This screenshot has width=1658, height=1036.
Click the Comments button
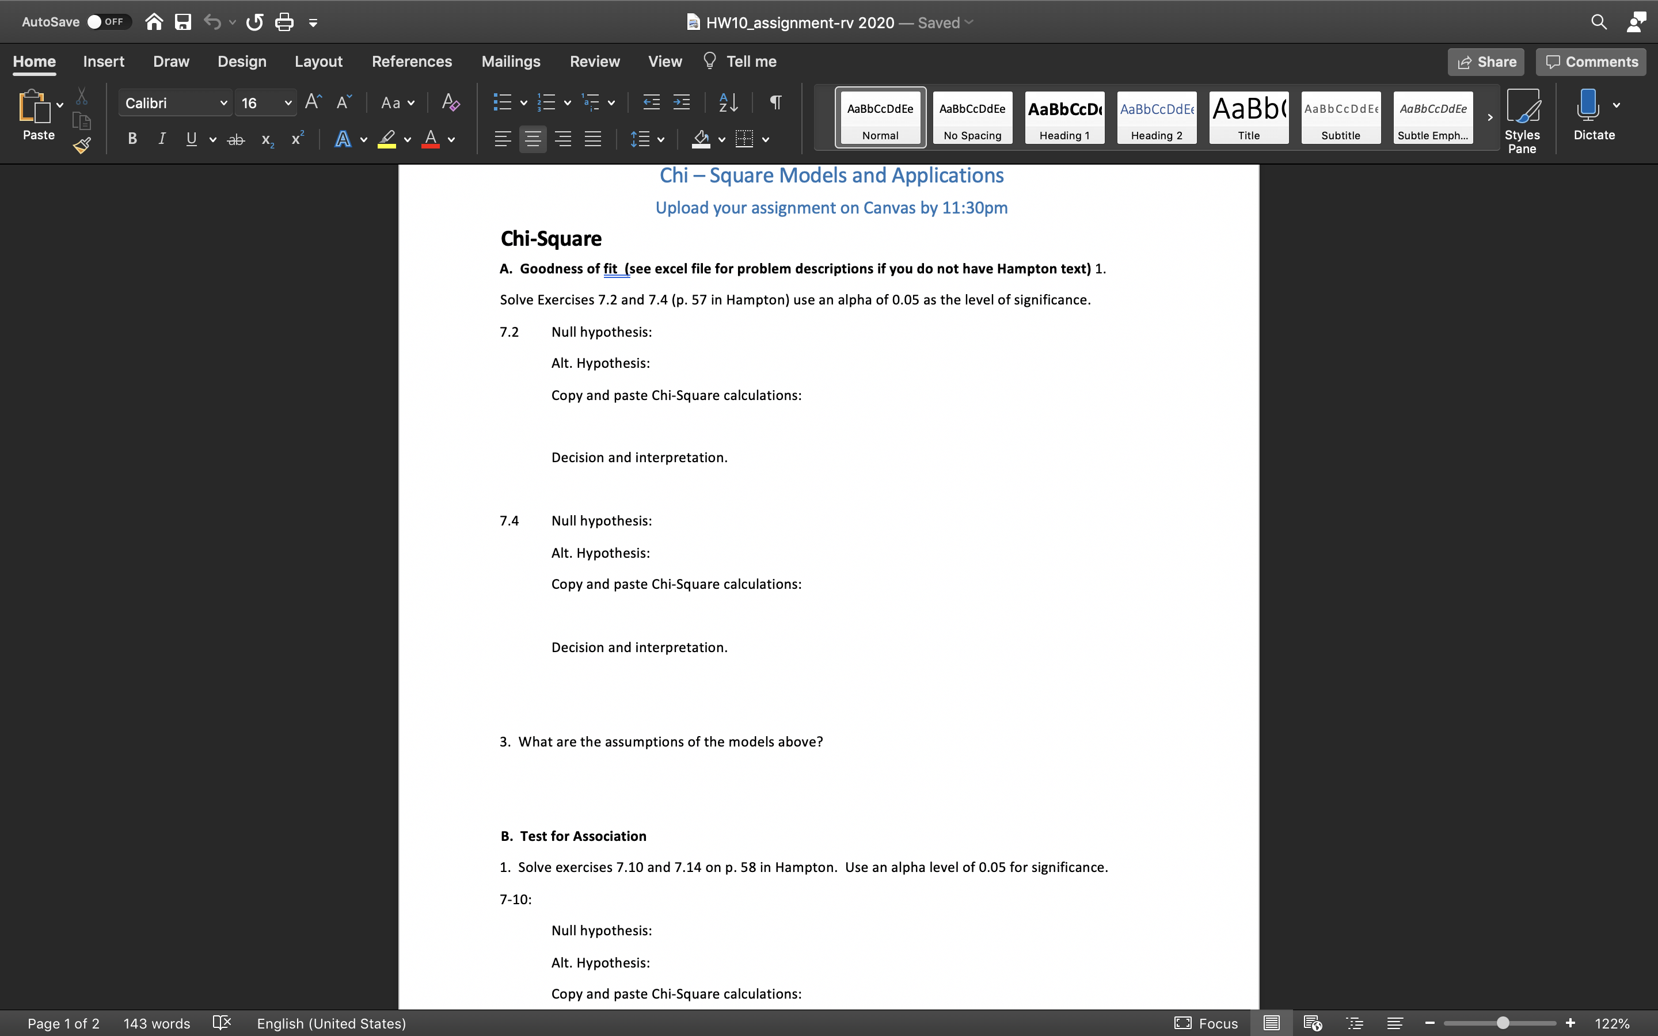click(x=1591, y=62)
